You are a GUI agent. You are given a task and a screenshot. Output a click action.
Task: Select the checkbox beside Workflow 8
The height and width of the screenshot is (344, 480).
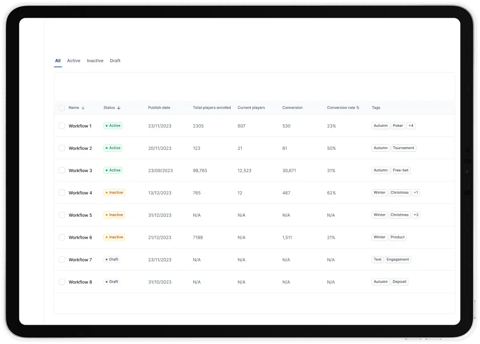62,282
